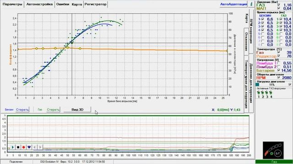Click the dark green cursor point on curve
Image resolution: width=293 pixels, height=164 pixels.
(72, 43)
